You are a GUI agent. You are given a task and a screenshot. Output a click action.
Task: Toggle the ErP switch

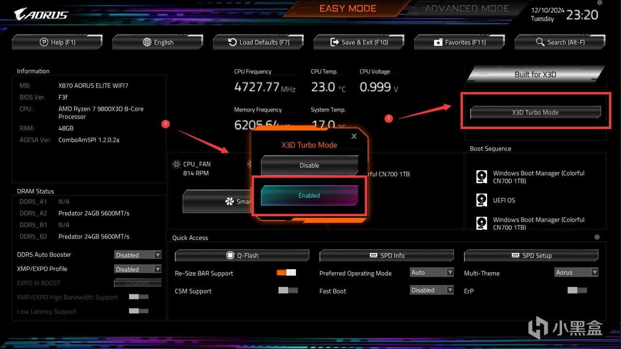[x=577, y=290]
